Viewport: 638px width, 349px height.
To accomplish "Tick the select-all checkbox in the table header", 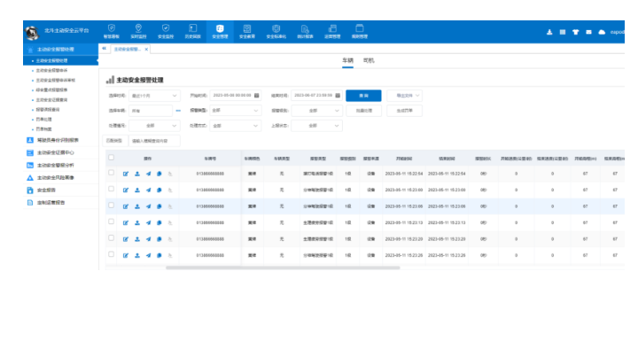I will pos(111,158).
